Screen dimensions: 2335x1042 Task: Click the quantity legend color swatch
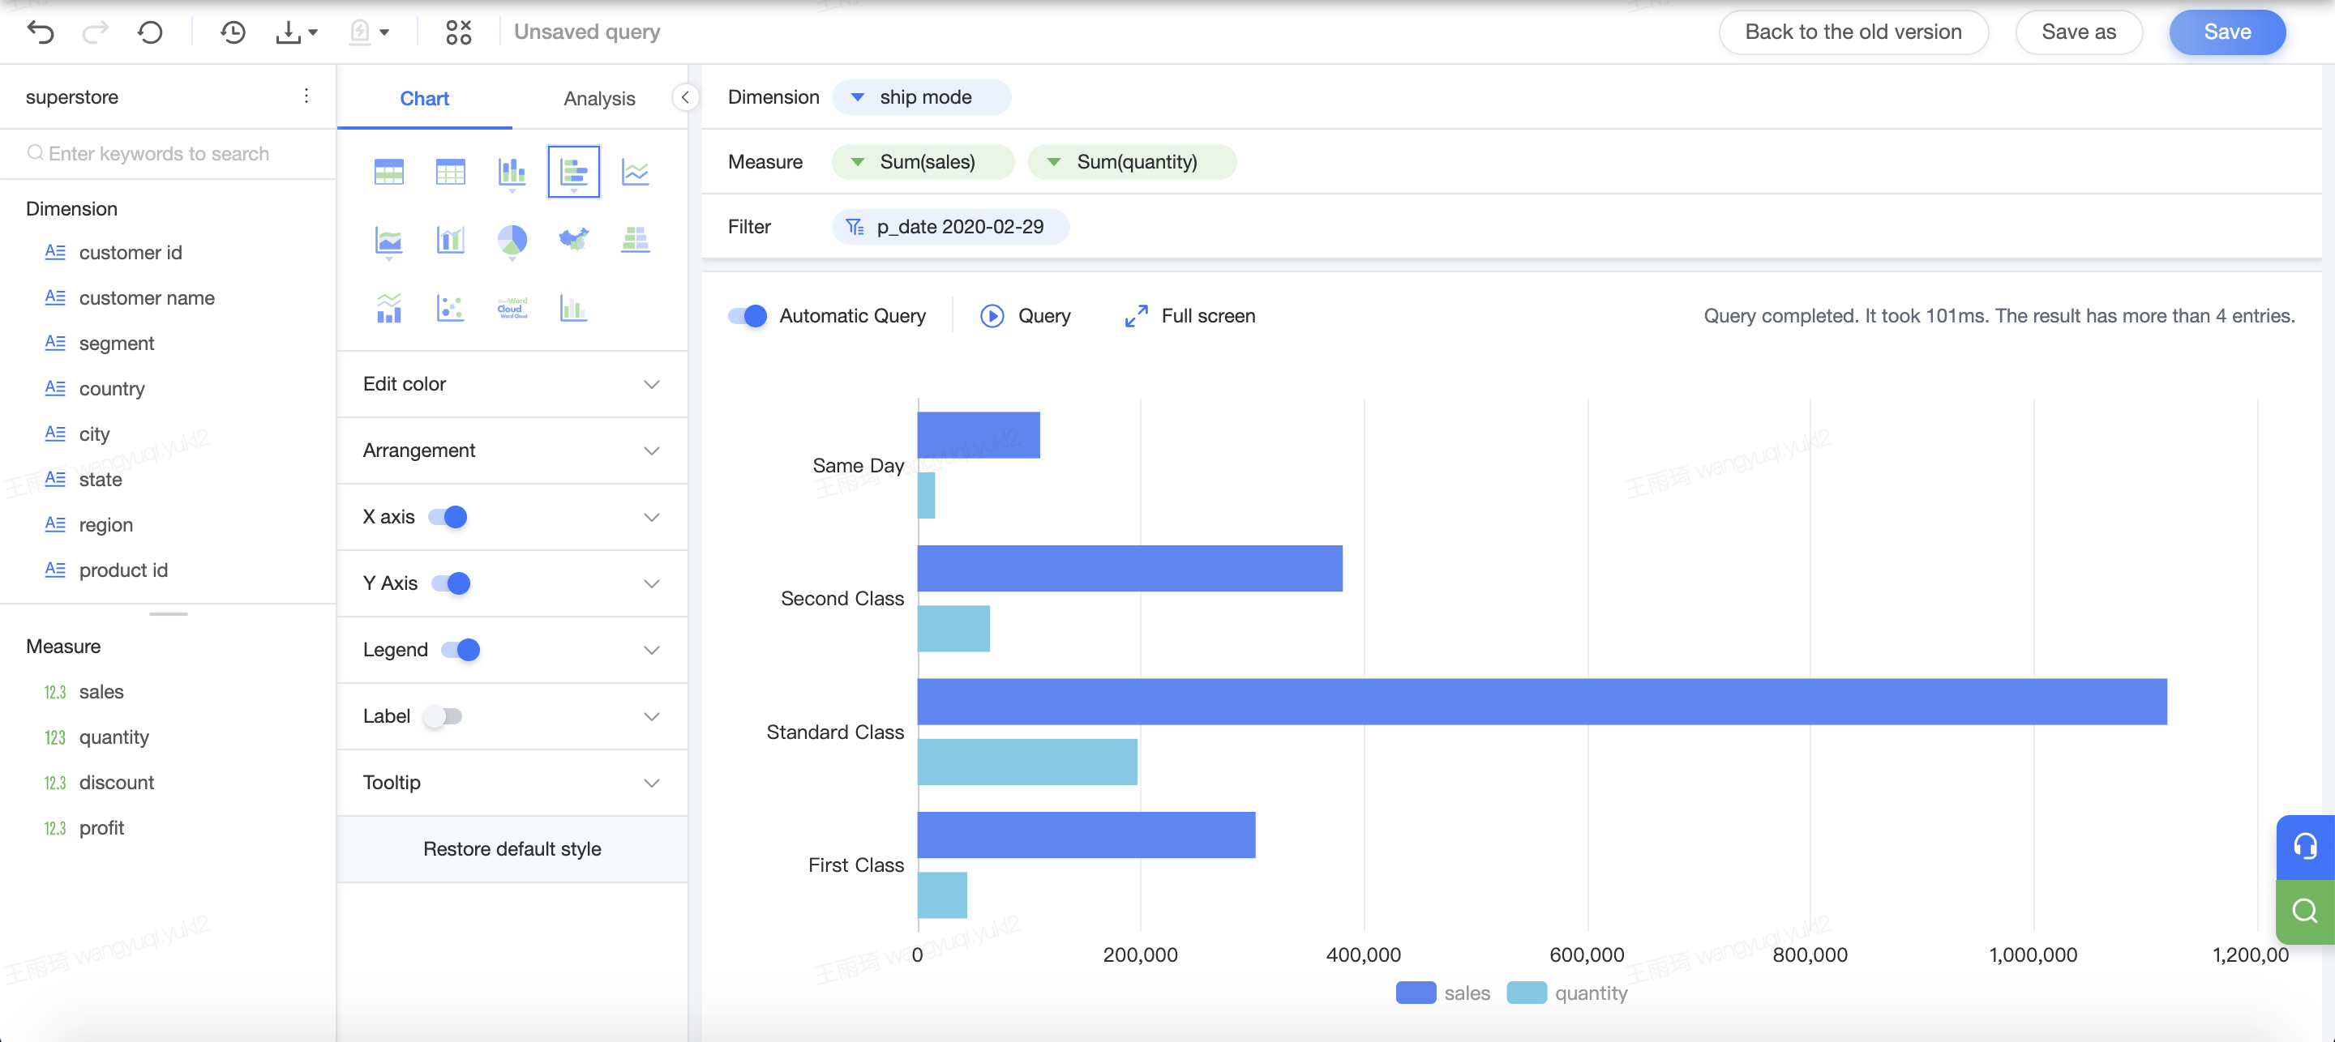[1527, 993]
